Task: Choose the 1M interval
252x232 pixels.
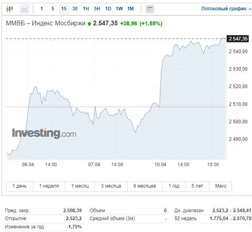Action: (130, 8)
